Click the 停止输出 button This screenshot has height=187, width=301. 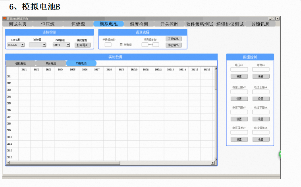click(x=173, y=45)
